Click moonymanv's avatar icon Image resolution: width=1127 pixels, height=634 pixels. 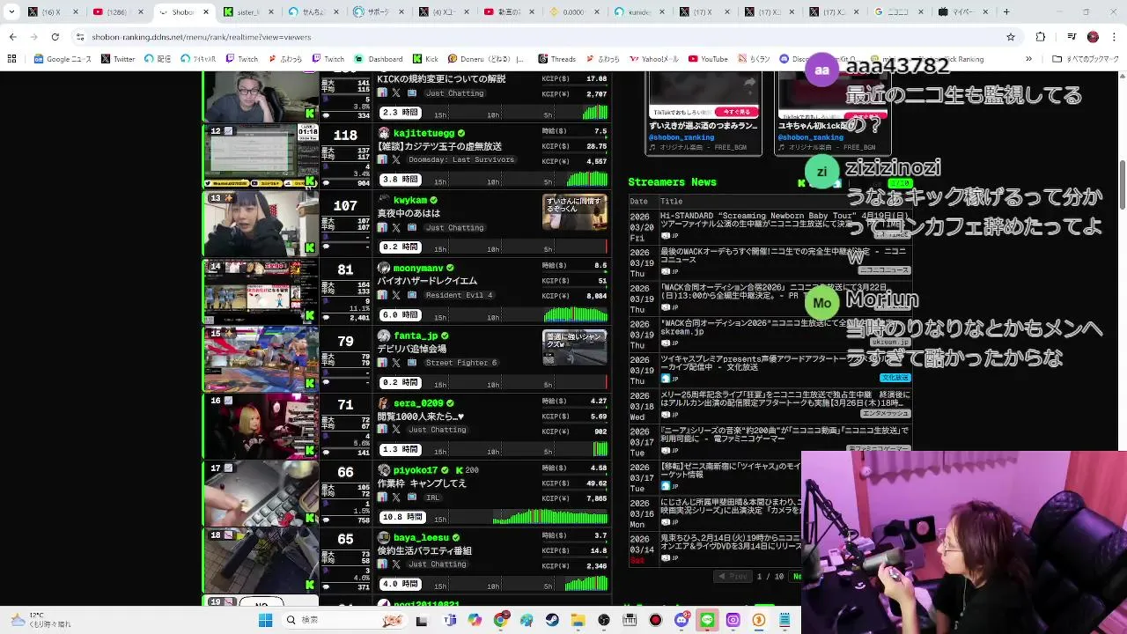point(384,268)
